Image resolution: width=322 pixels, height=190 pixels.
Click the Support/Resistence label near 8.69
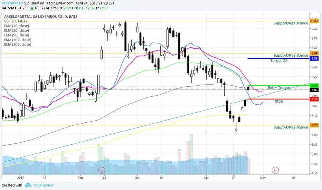[x=291, y=56]
